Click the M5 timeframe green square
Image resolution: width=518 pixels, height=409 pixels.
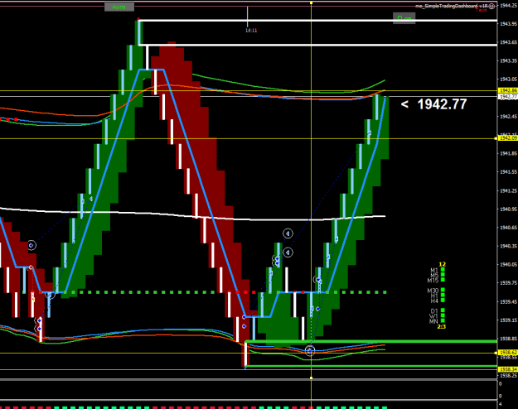pos(443,275)
